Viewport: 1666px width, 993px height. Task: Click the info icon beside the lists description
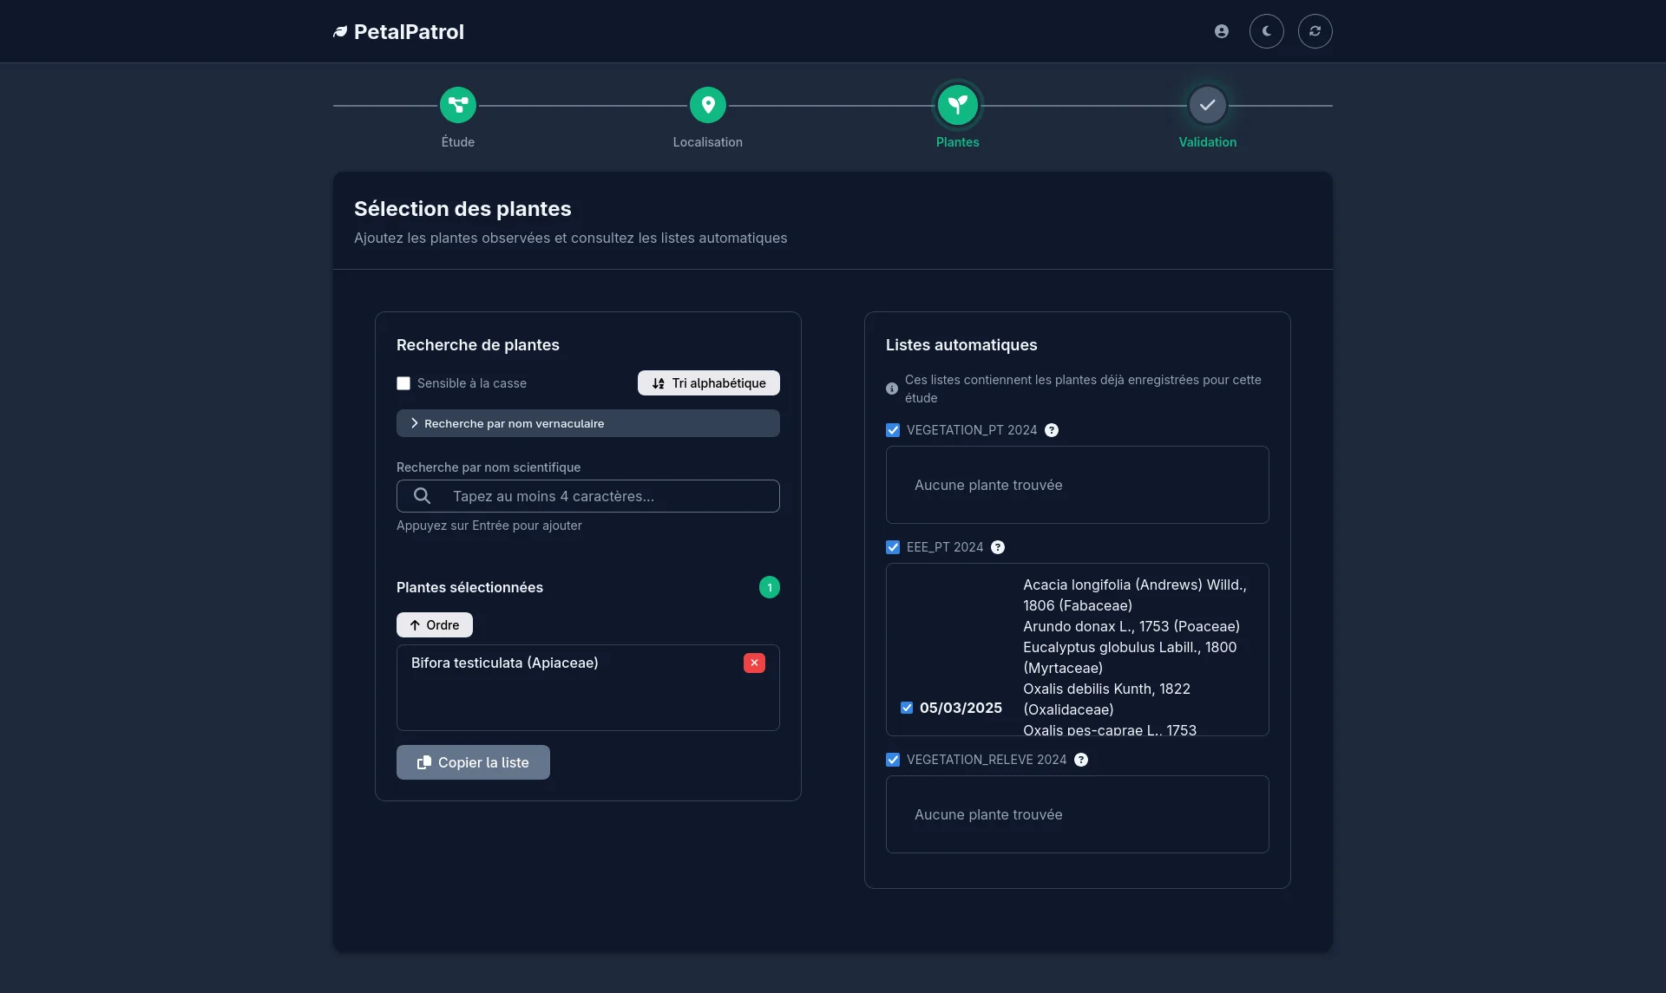(892, 389)
